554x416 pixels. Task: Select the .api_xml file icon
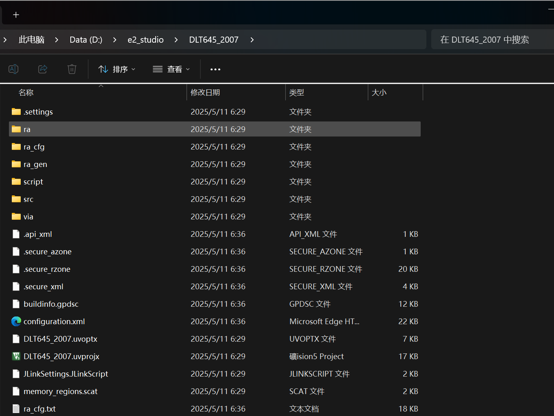pyautogui.click(x=16, y=234)
